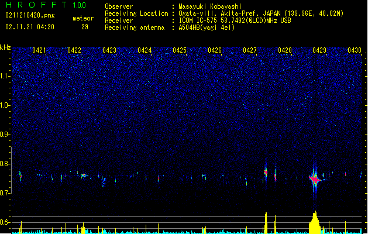
Task: Click the 0424 time marker
Action: coord(145,50)
